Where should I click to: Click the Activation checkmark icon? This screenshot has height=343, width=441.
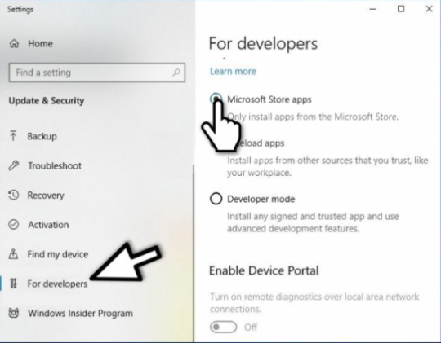[14, 225]
